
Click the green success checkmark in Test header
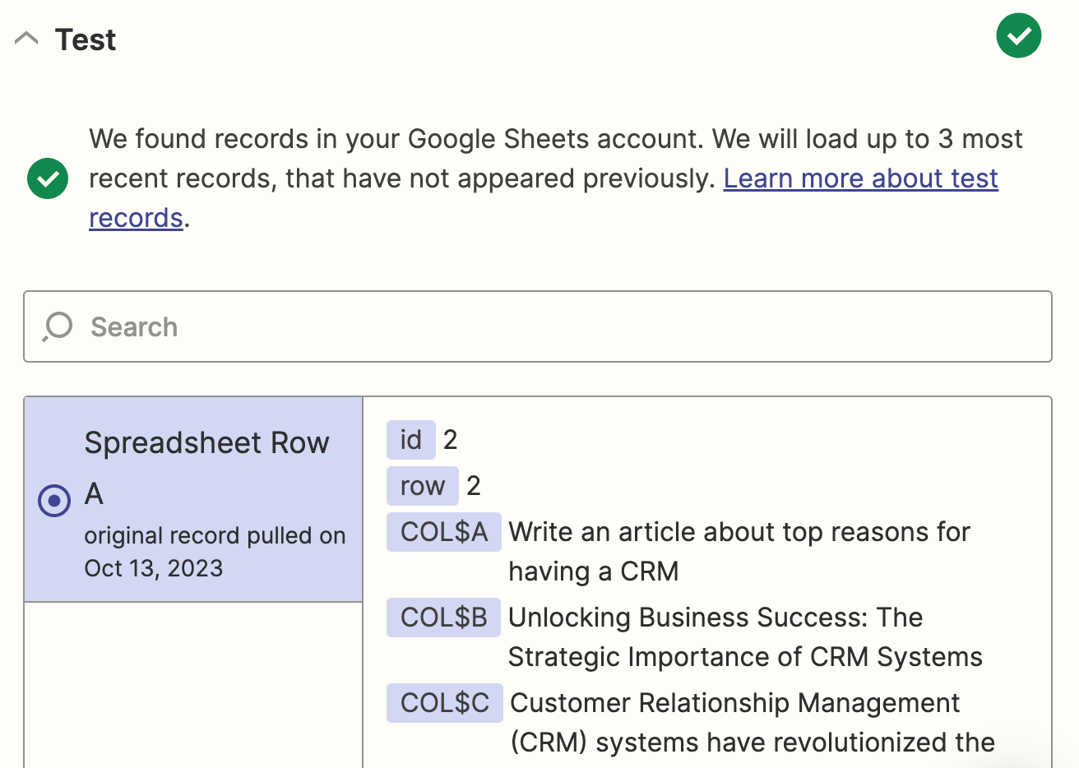1018,35
